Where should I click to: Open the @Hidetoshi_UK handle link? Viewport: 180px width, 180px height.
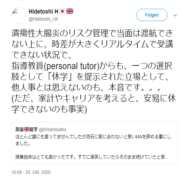(x=43, y=19)
